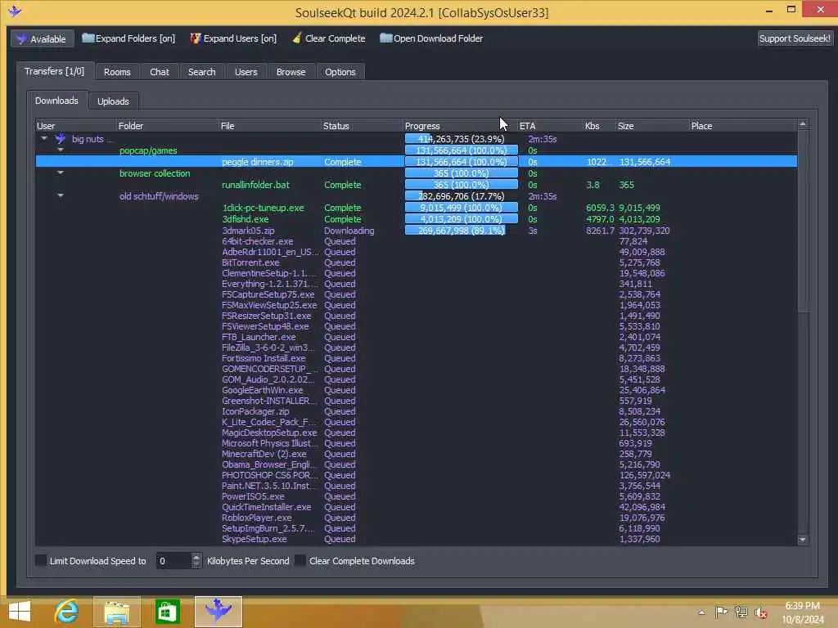Click the network icon in system tray

(741, 612)
